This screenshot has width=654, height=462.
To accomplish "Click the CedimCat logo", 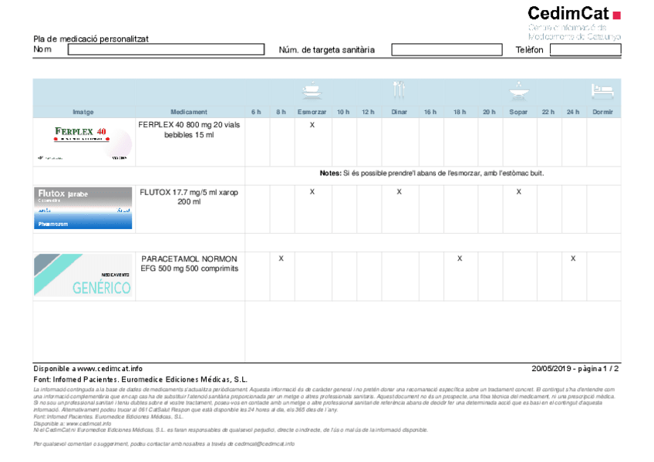I will pos(575,23).
